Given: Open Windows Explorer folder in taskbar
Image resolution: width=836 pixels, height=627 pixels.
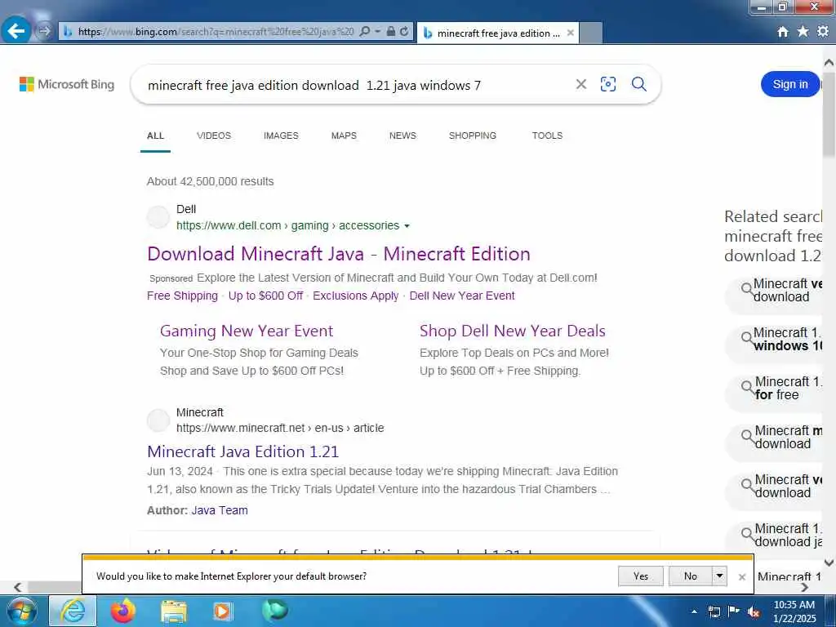Looking at the screenshot, I should (x=174, y=611).
